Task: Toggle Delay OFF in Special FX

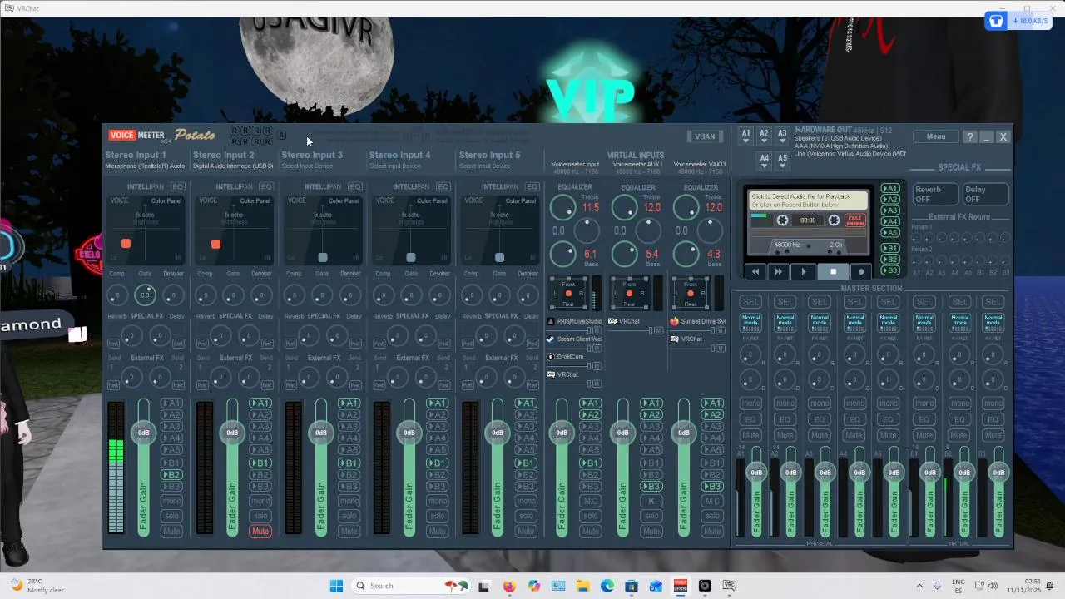Action: pyautogui.click(x=985, y=194)
